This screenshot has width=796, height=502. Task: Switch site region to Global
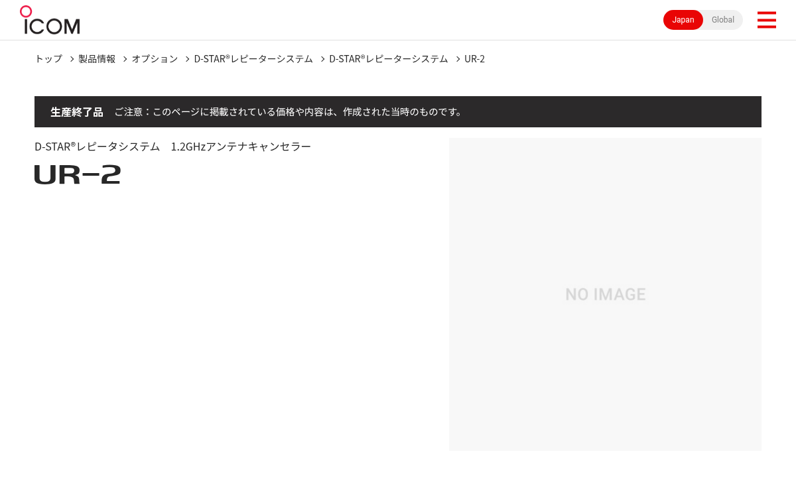tap(723, 20)
